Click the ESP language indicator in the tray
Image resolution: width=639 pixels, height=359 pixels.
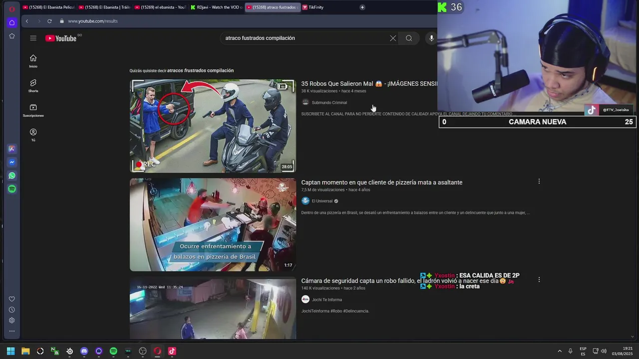pos(583,351)
